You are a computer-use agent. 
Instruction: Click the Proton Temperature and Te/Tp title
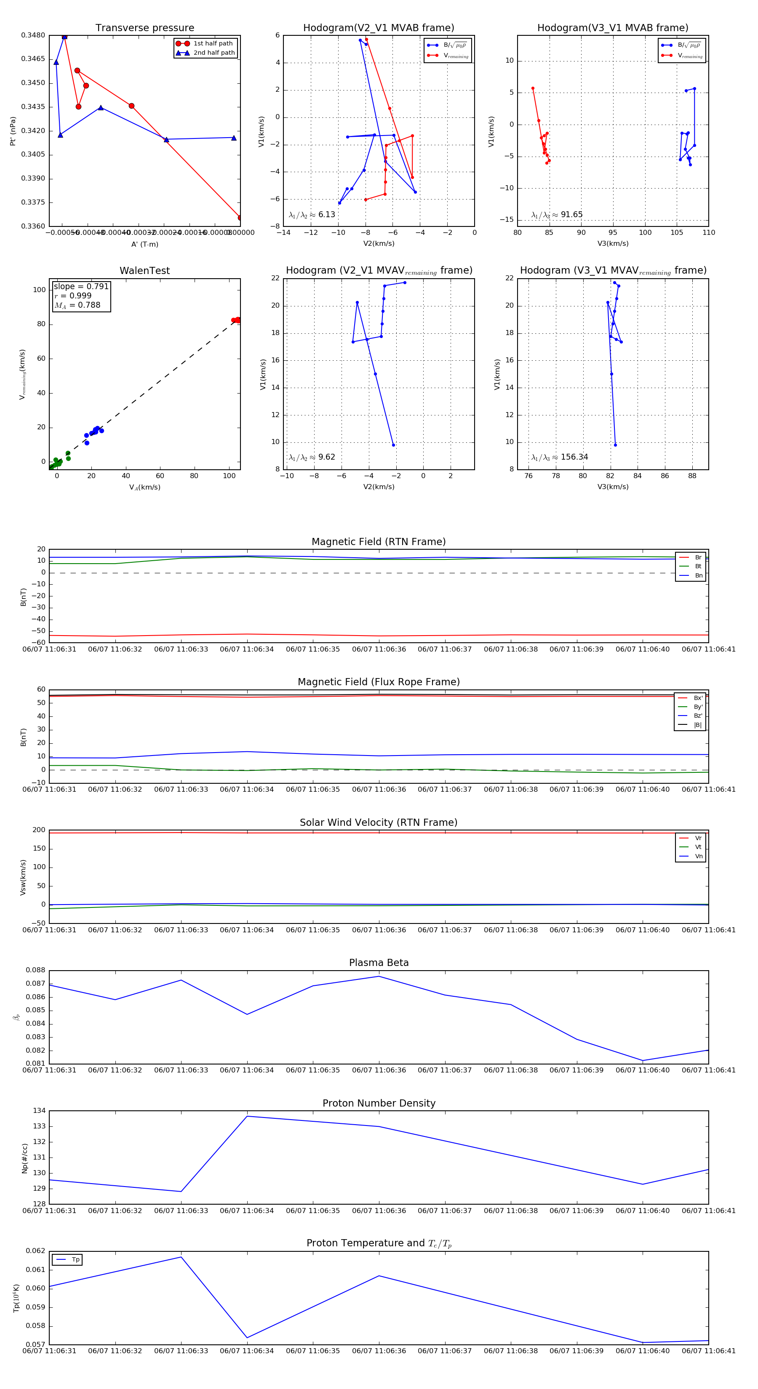[x=379, y=1243]
